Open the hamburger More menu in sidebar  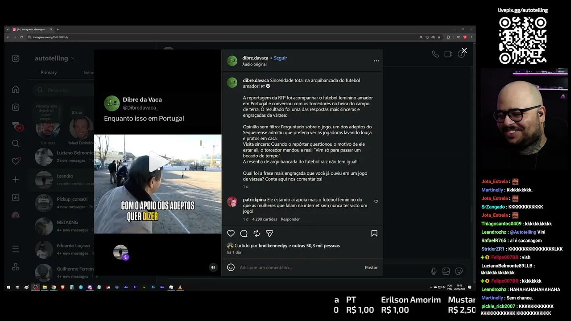click(16, 249)
